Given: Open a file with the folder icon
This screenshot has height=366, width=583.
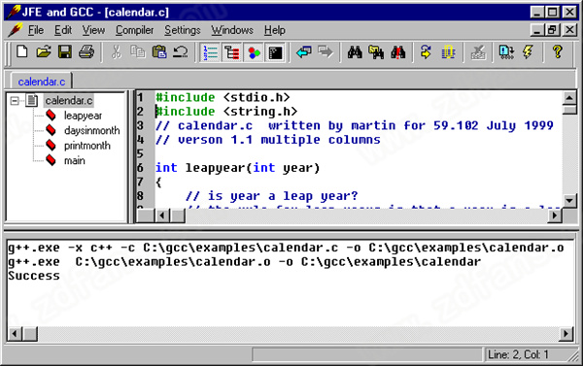Looking at the screenshot, I should coord(44,52).
